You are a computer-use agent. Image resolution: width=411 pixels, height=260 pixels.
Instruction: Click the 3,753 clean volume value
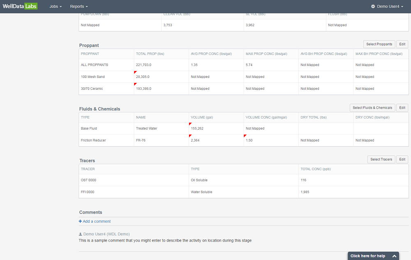[168, 25]
